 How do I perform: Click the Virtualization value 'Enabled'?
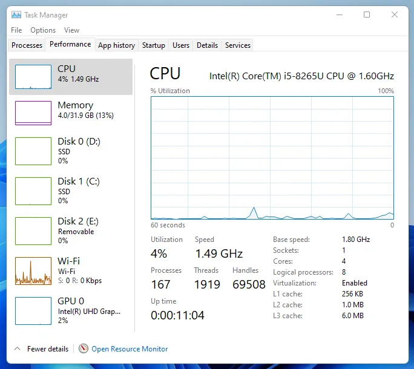(354, 283)
